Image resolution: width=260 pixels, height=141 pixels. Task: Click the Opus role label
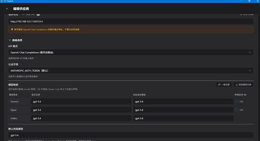14,110
